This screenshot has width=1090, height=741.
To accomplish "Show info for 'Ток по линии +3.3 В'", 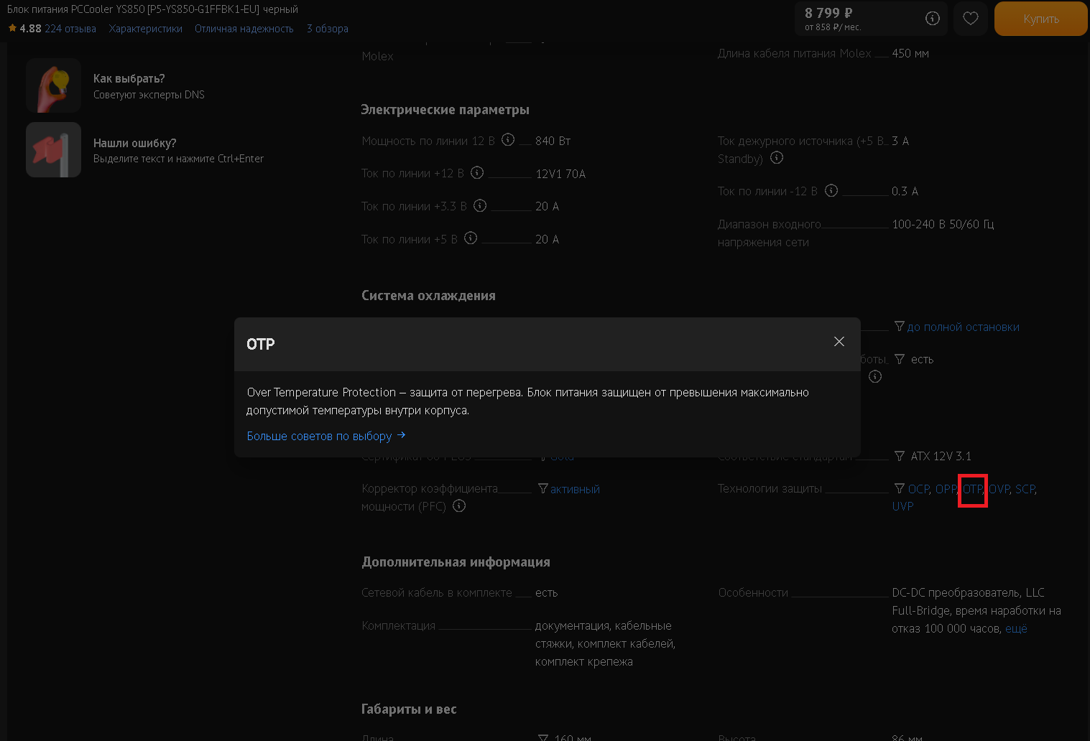I will pyautogui.click(x=480, y=205).
